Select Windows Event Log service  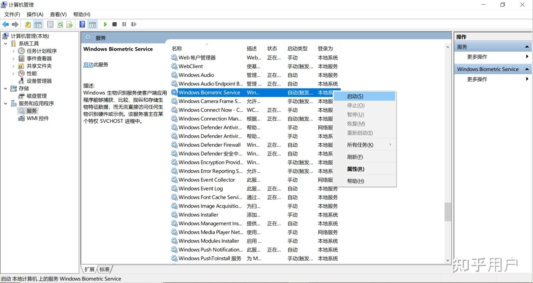pyautogui.click(x=255, y=188)
